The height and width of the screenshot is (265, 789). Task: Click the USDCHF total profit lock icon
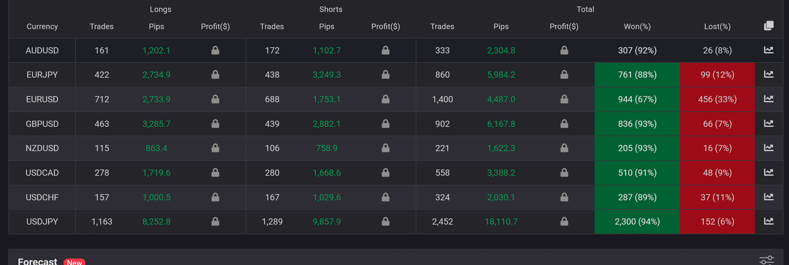tap(564, 197)
